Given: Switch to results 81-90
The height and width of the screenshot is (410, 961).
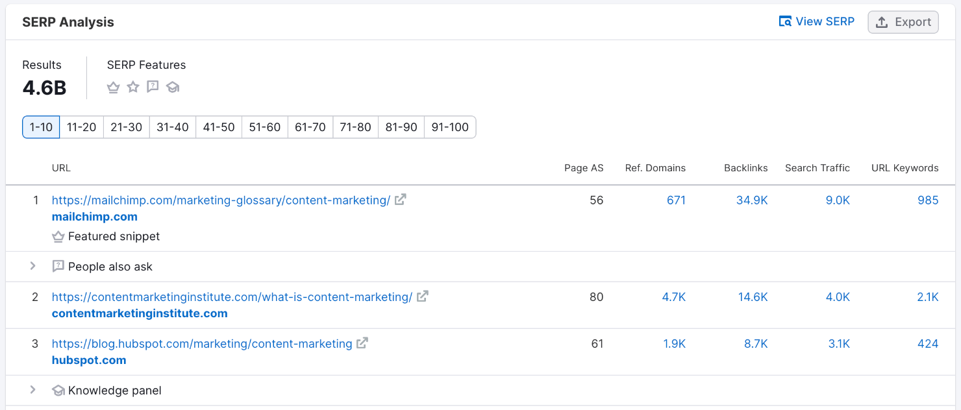Looking at the screenshot, I should 401,127.
